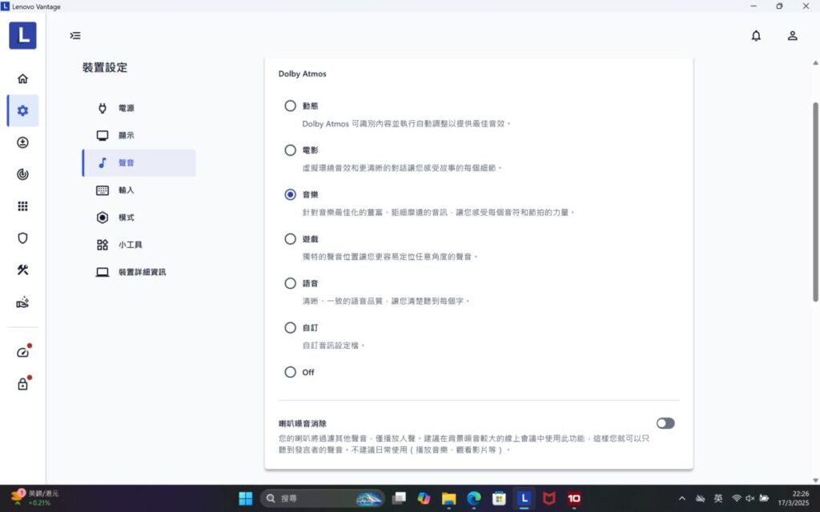Select the 電影 Dolby Atmos mode
820x512 pixels.
point(290,150)
